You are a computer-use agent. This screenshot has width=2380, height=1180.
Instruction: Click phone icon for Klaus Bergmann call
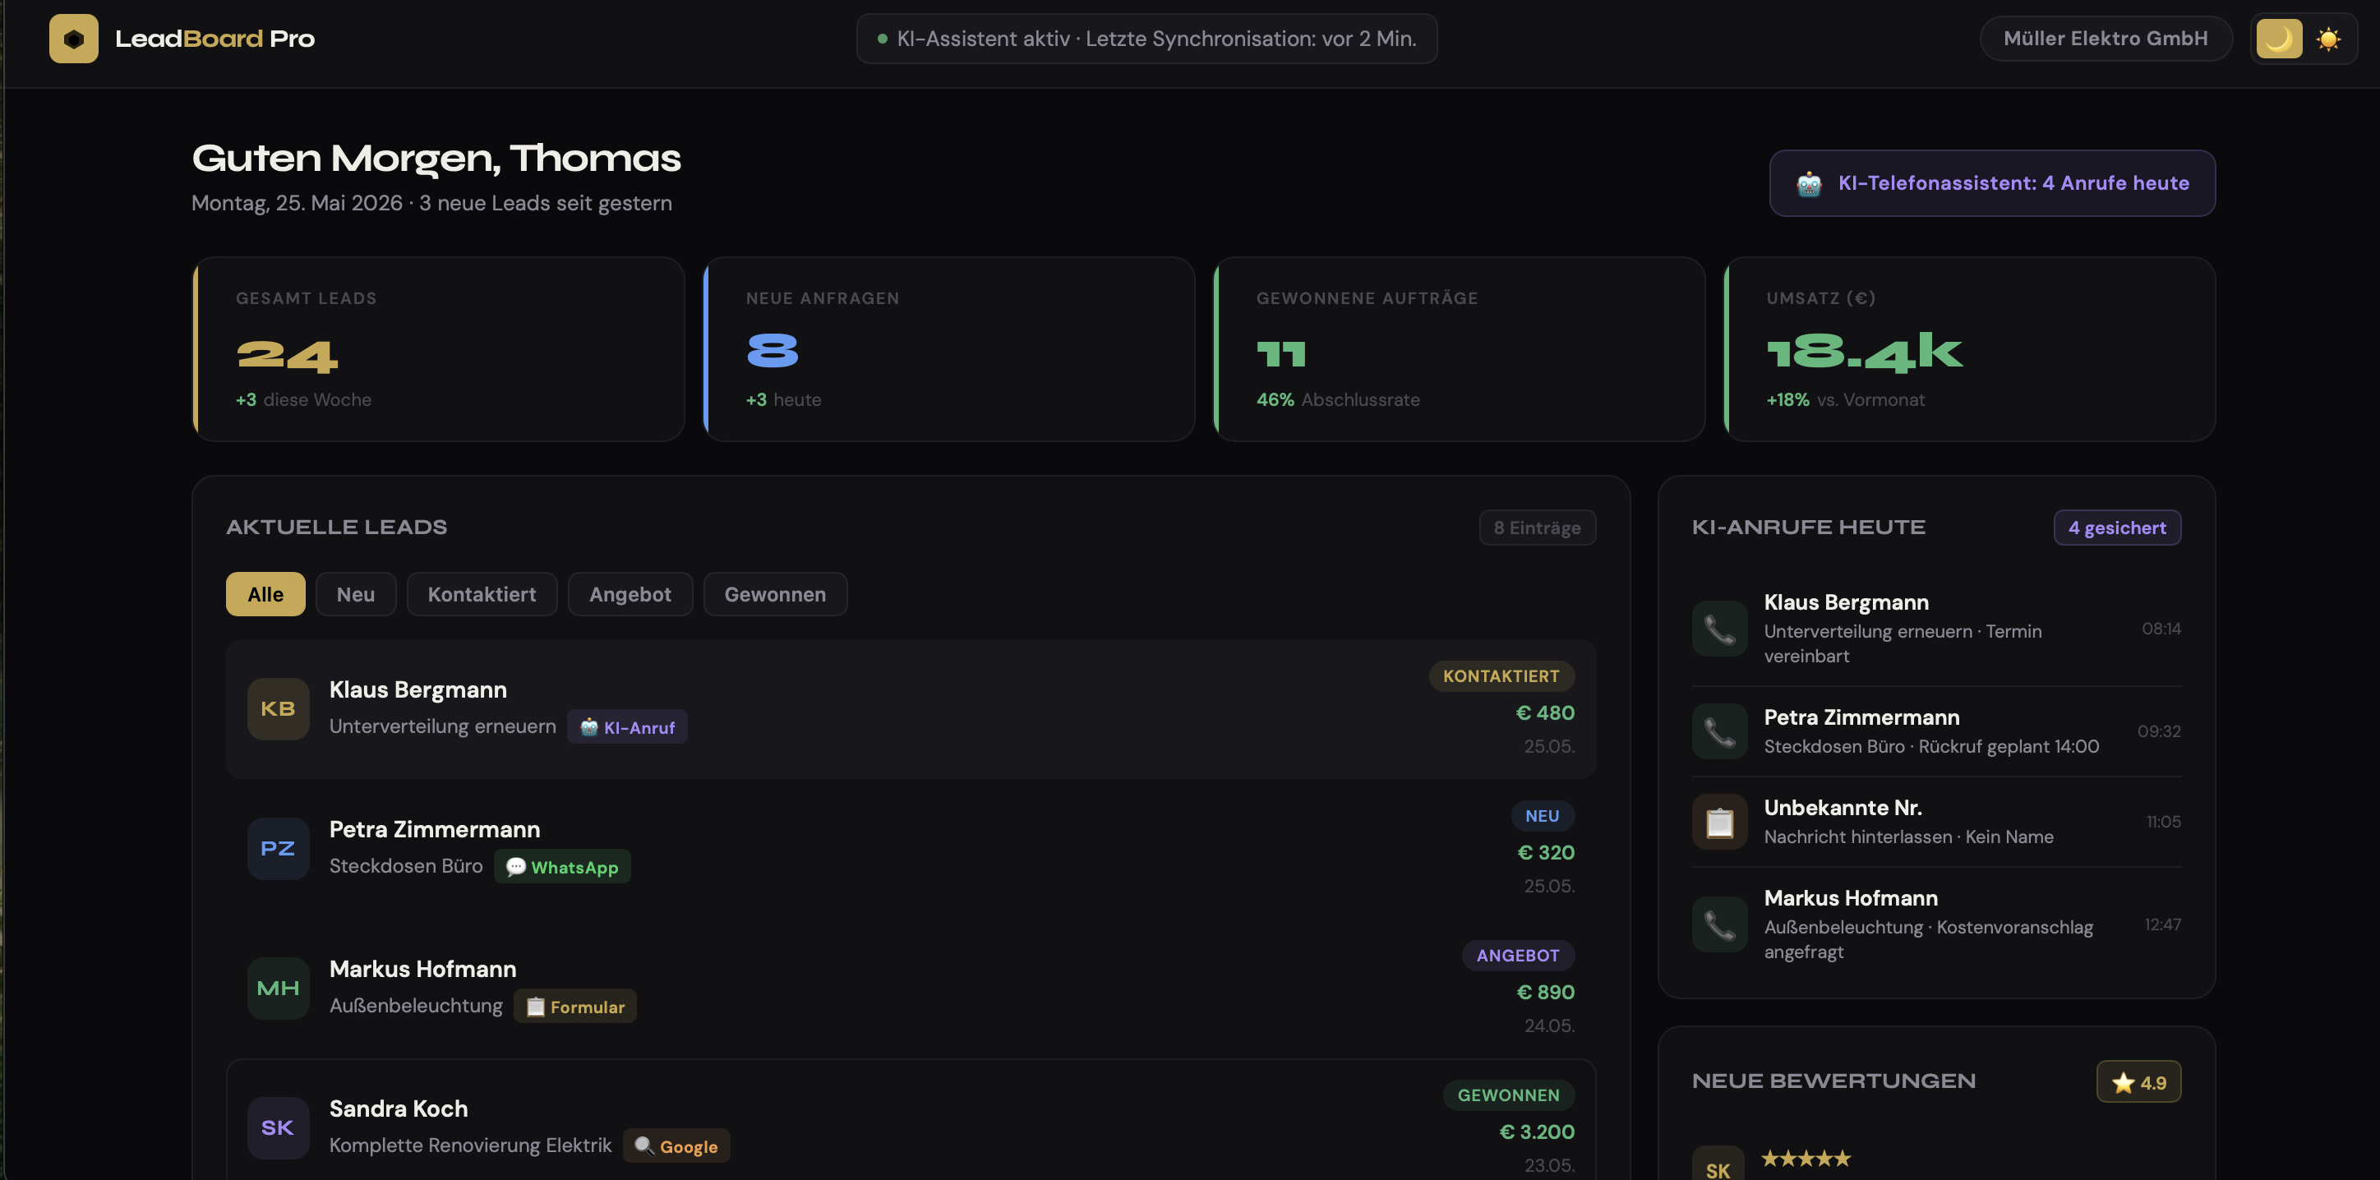coord(1719,629)
